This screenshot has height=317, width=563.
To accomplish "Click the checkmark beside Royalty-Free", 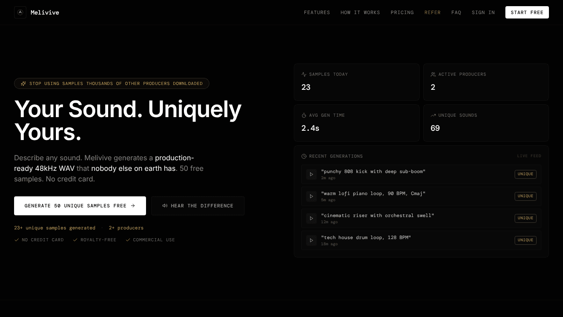I will click(75, 240).
